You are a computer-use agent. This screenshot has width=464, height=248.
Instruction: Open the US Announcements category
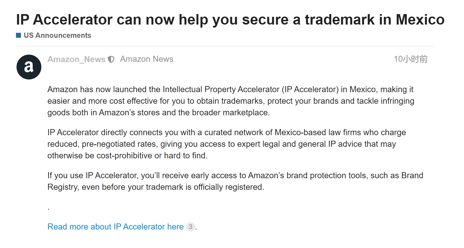57,35
